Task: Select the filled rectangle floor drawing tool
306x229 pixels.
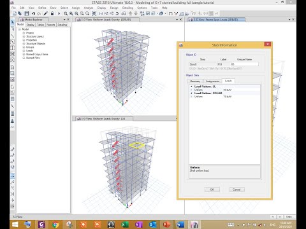Action: pos(13,73)
